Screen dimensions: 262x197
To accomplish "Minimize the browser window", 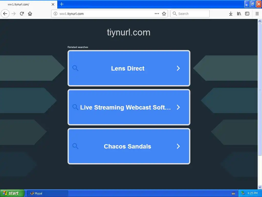I will coord(247,4).
